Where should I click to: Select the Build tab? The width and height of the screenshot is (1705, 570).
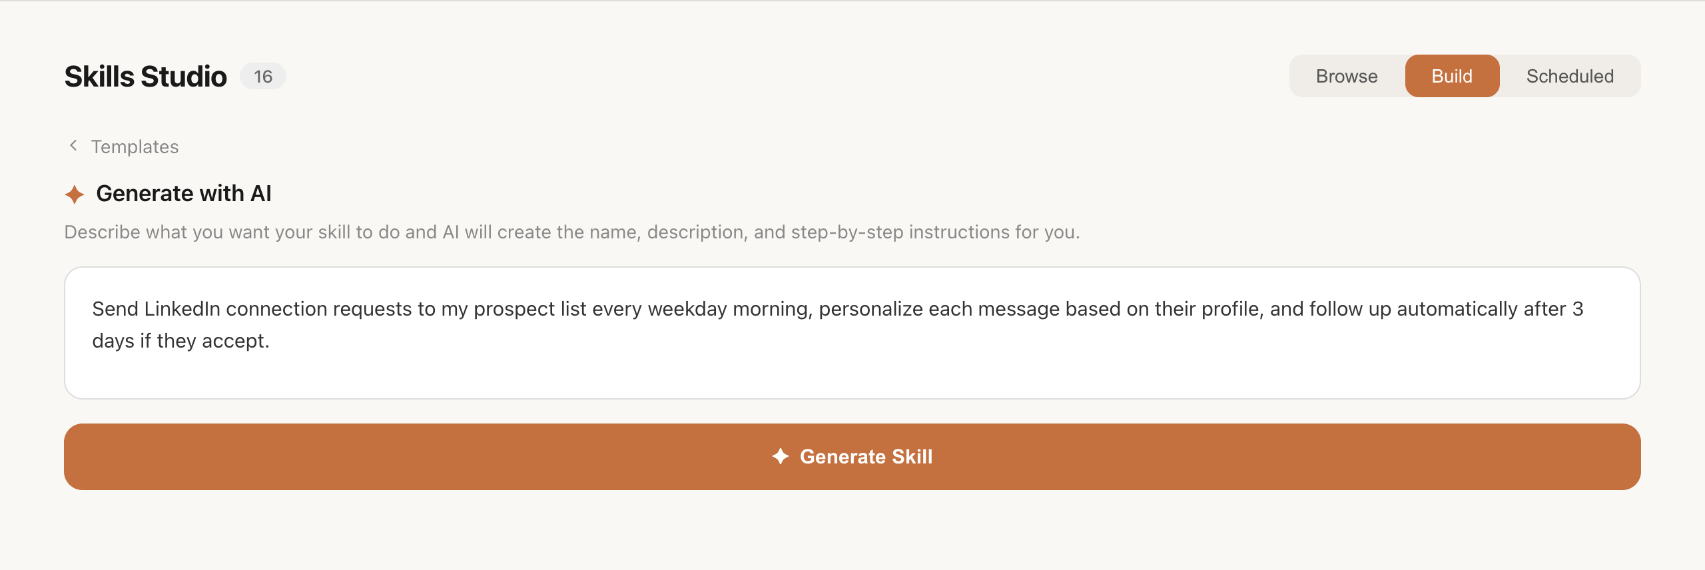pyautogui.click(x=1453, y=76)
